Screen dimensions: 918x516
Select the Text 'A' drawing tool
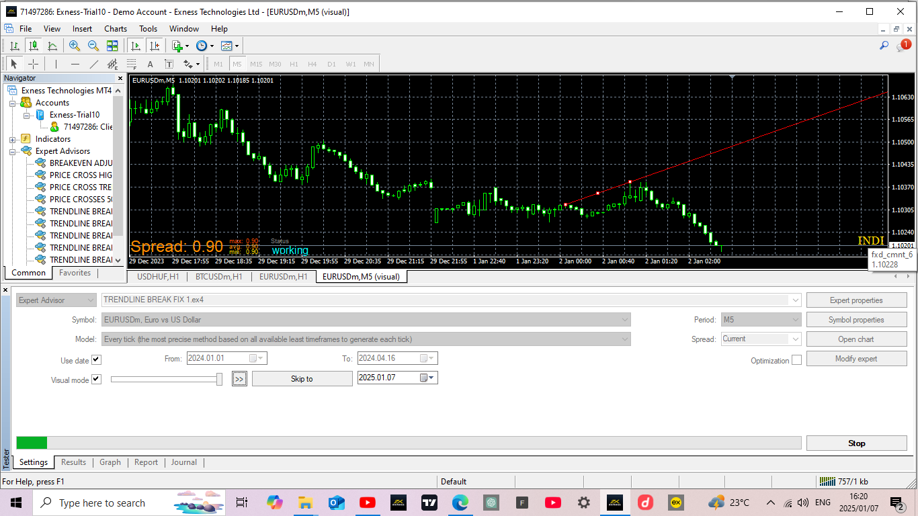pos(150,64)
